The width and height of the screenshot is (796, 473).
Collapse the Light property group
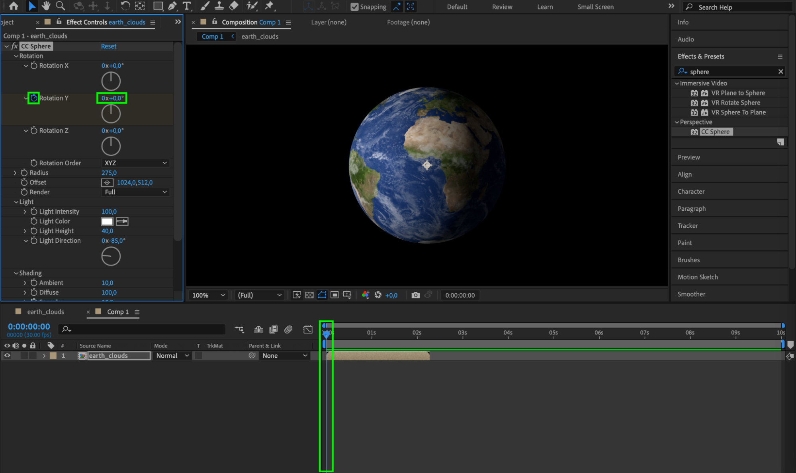coord(16,202)
